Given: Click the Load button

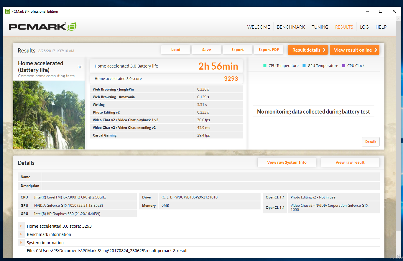Looking at the screenshot, I should click(x=176, y=50).
